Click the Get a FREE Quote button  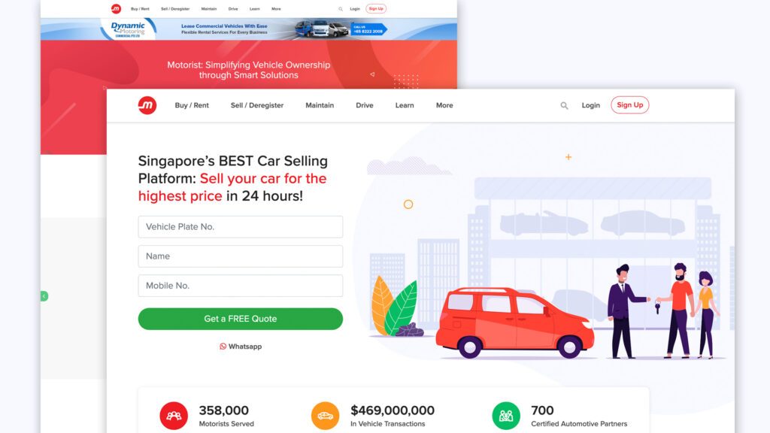[241, 319]
